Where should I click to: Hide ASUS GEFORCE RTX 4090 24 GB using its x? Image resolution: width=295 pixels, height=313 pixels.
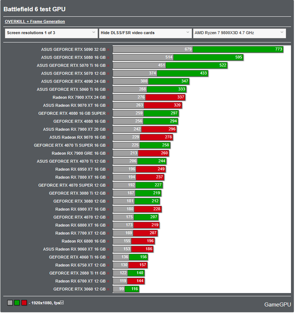pos(108,82)
